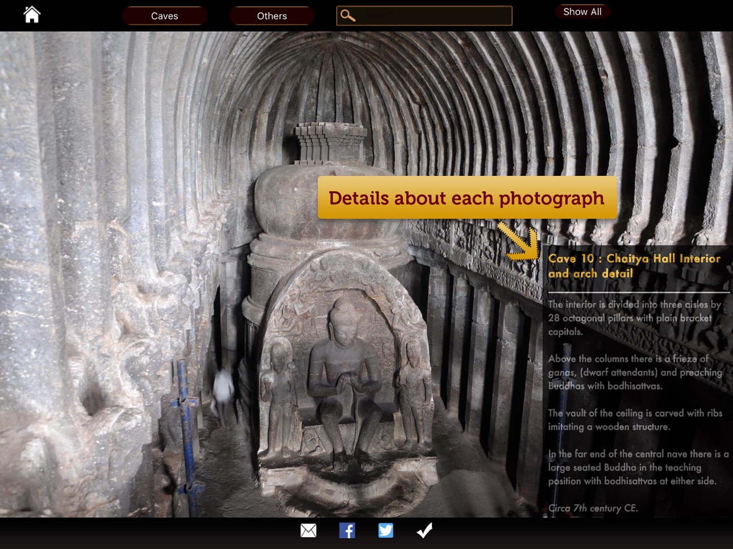This screenshot has height=549, width=733.
Task: Open the Caves menu
Action: point(164,16)
